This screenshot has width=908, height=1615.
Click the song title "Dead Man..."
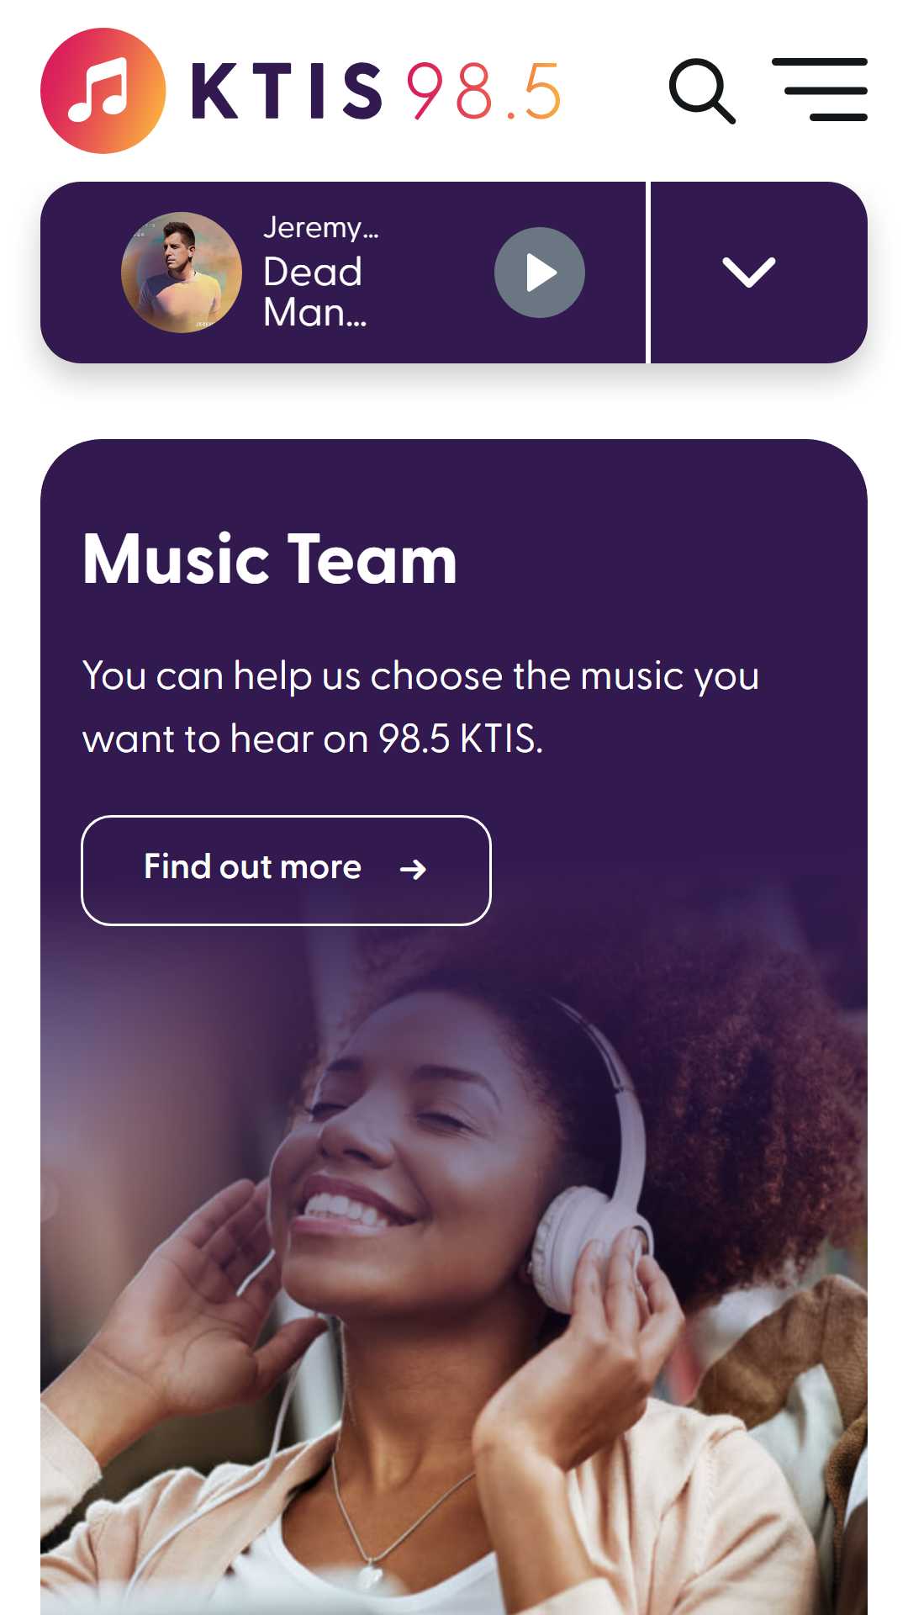tap(315, 292)
